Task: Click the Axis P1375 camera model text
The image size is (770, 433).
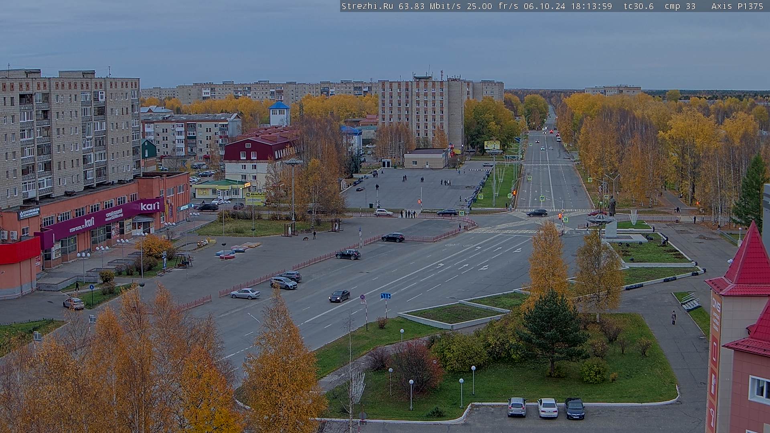Action: (737, 6)
